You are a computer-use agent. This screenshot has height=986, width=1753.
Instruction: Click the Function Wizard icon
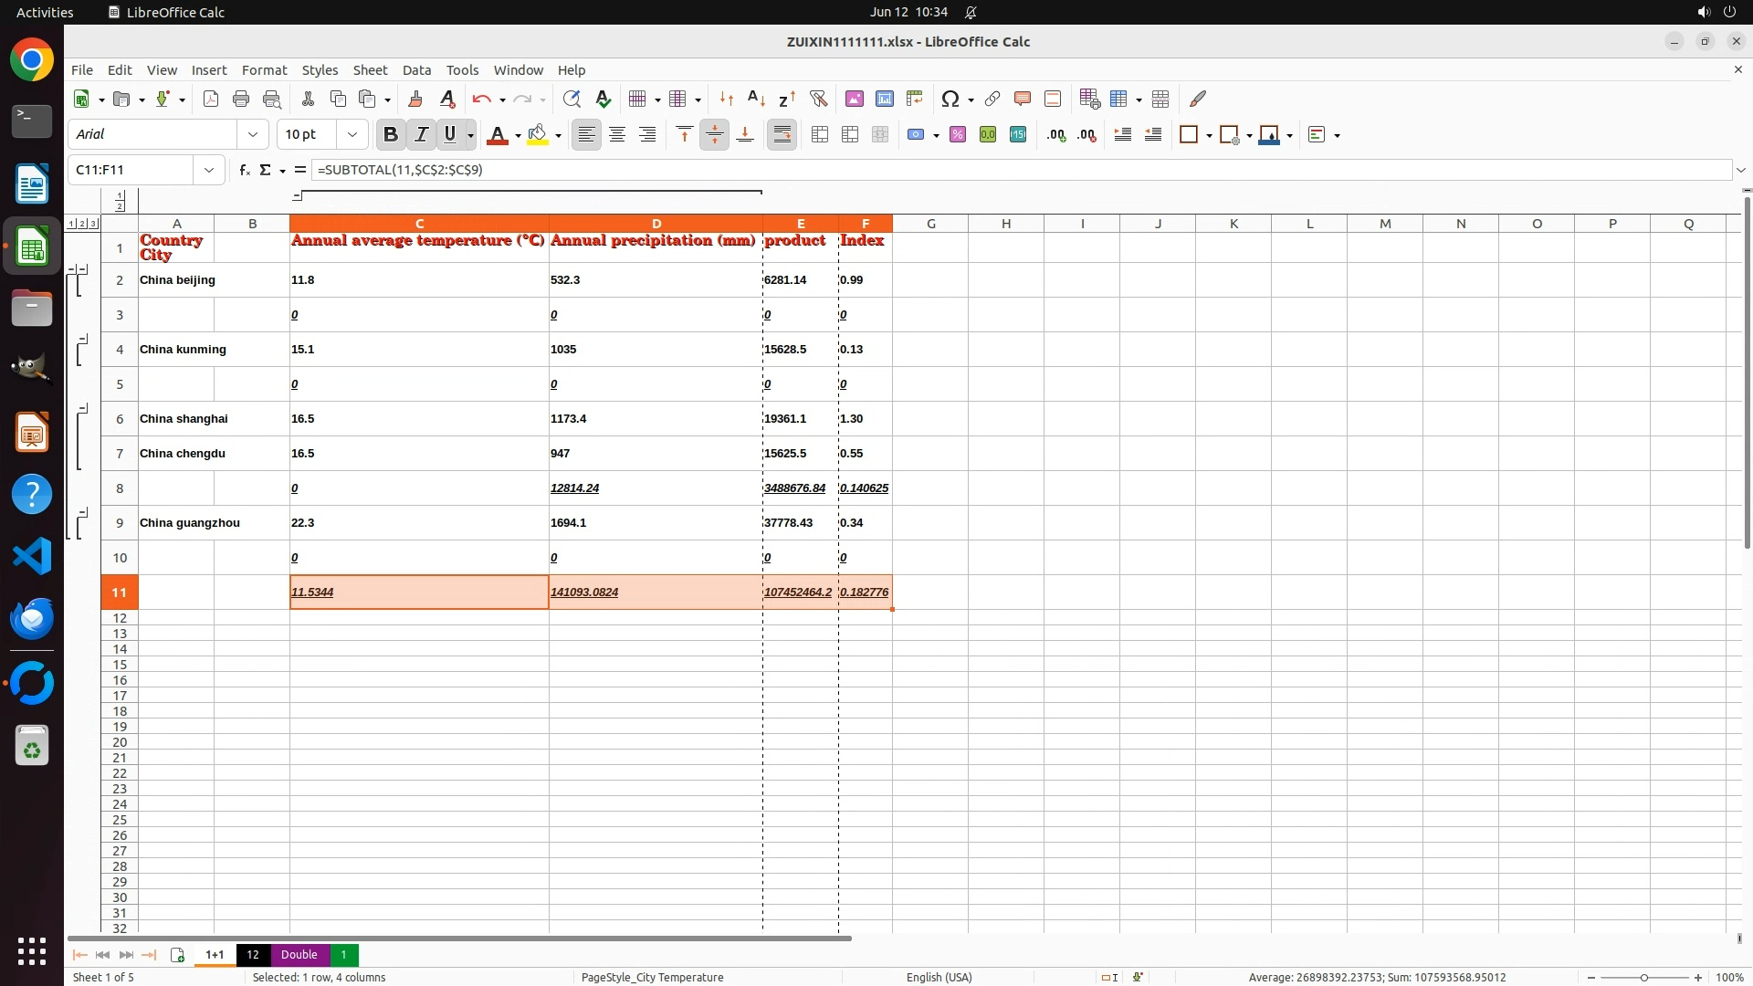(244, 170)
